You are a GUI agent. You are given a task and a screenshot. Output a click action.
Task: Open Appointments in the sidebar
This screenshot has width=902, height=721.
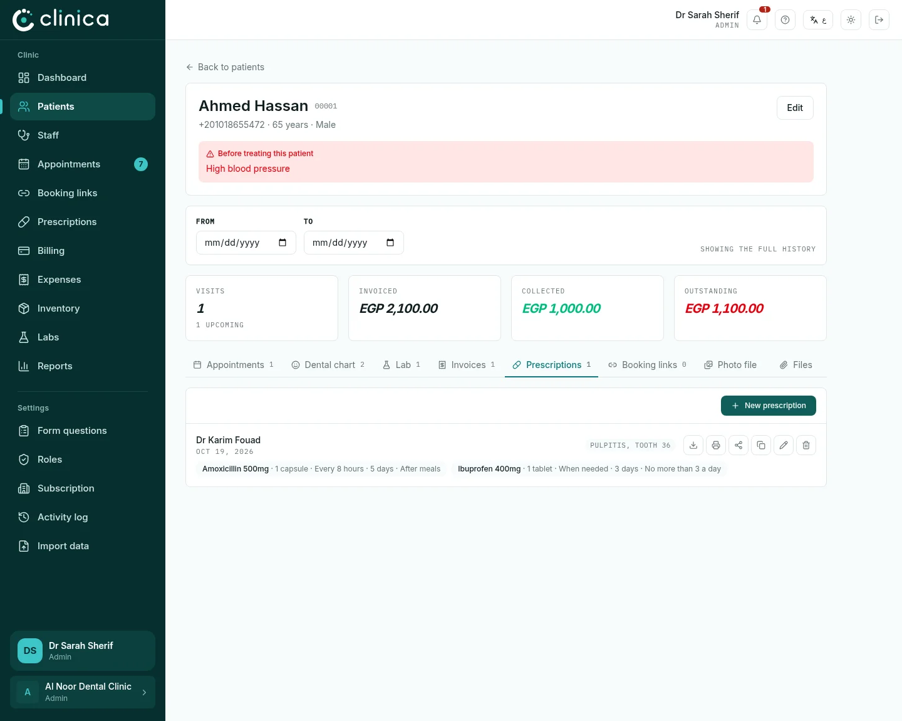83,164
